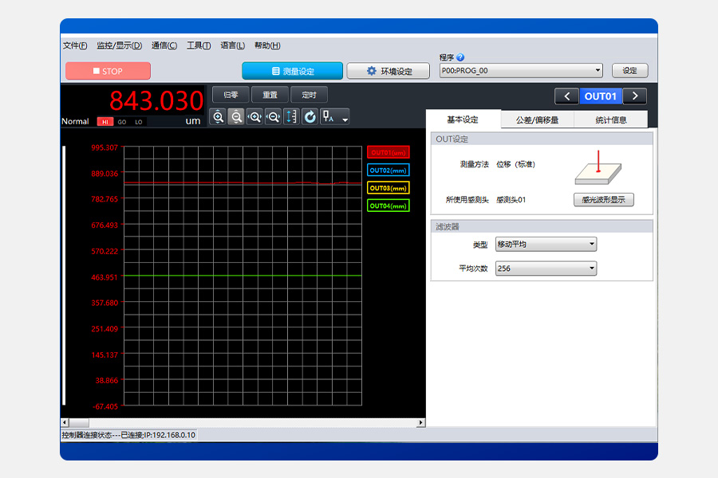This screenshot has height=478, width=718.
Task: Click the 感光波形显示 button
Action: (x=604, y=199)
